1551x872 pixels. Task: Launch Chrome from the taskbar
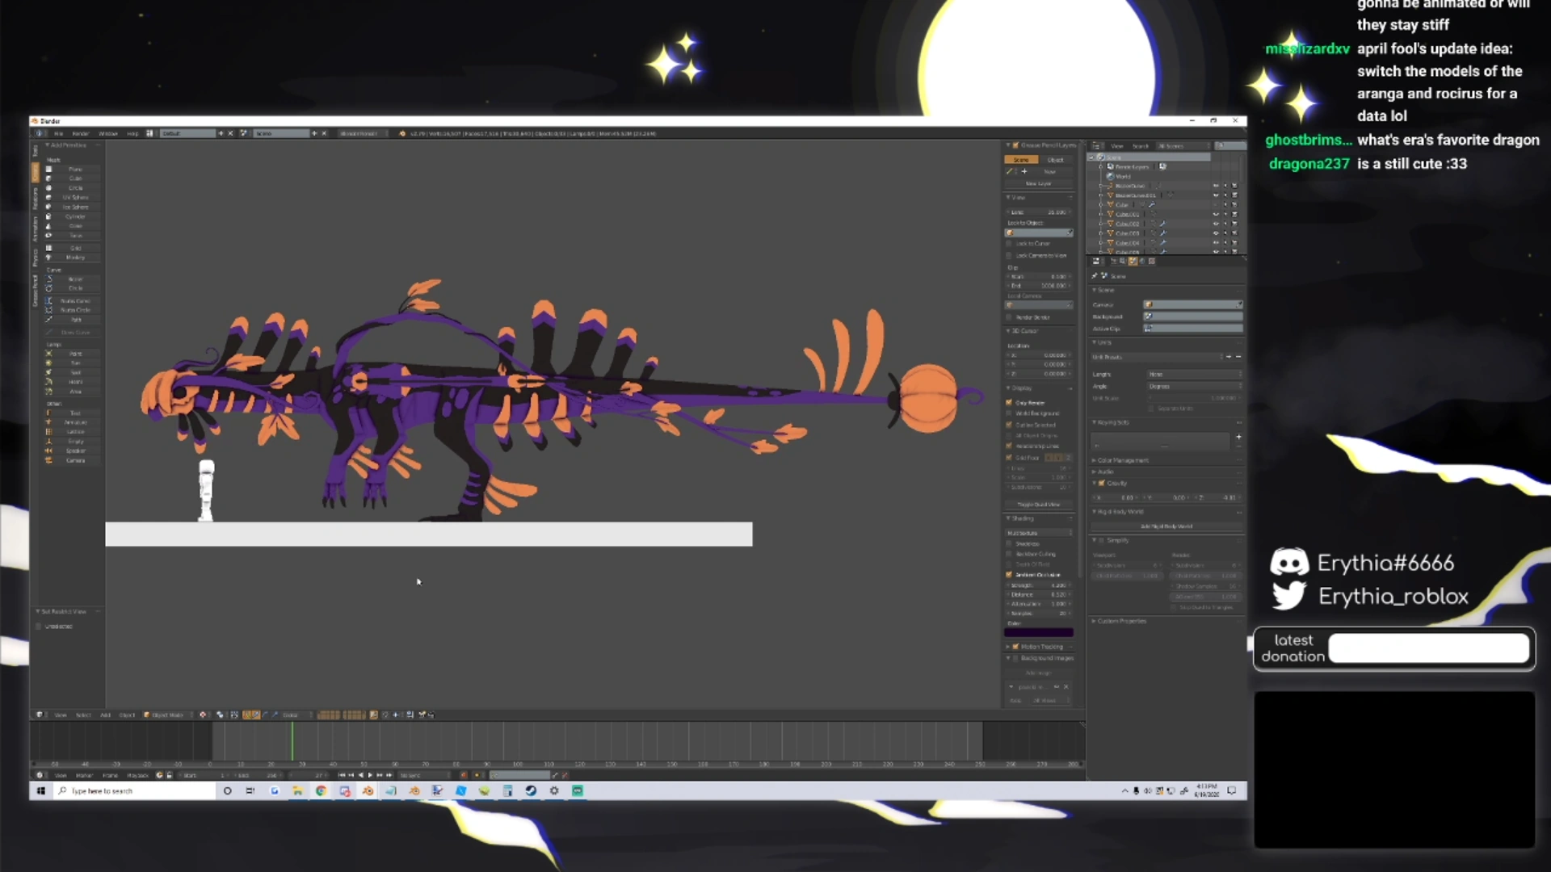coord(321,791)
